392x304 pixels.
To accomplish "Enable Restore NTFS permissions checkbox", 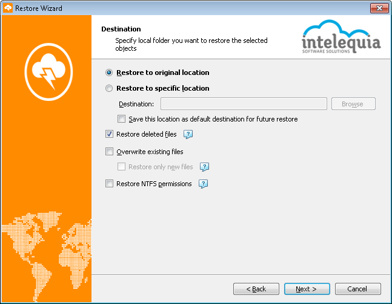I will (109, 184).
